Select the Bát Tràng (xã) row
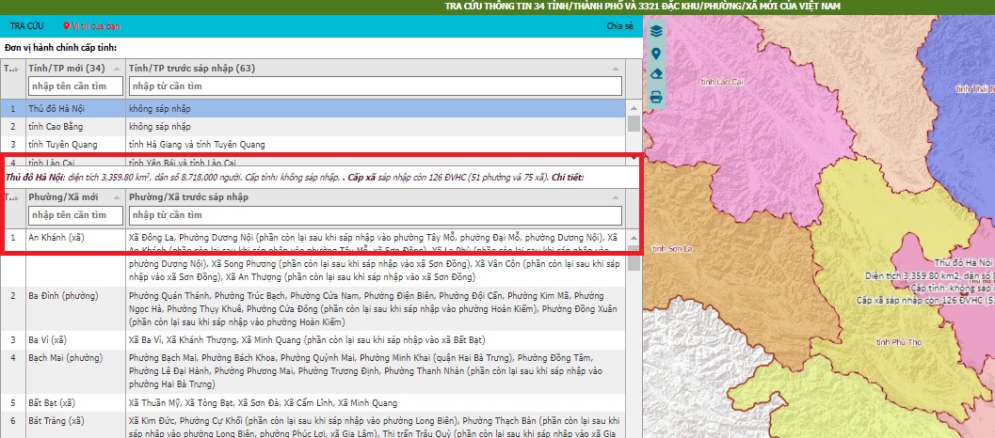The height and width of the screenshot is (438, 995). point(313,425)
